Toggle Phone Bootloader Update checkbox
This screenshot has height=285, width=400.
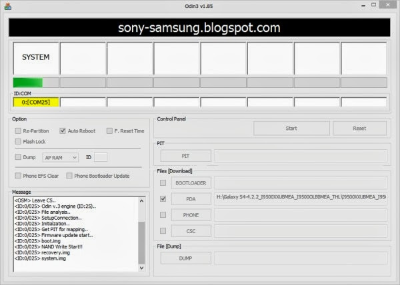(69, 176)
